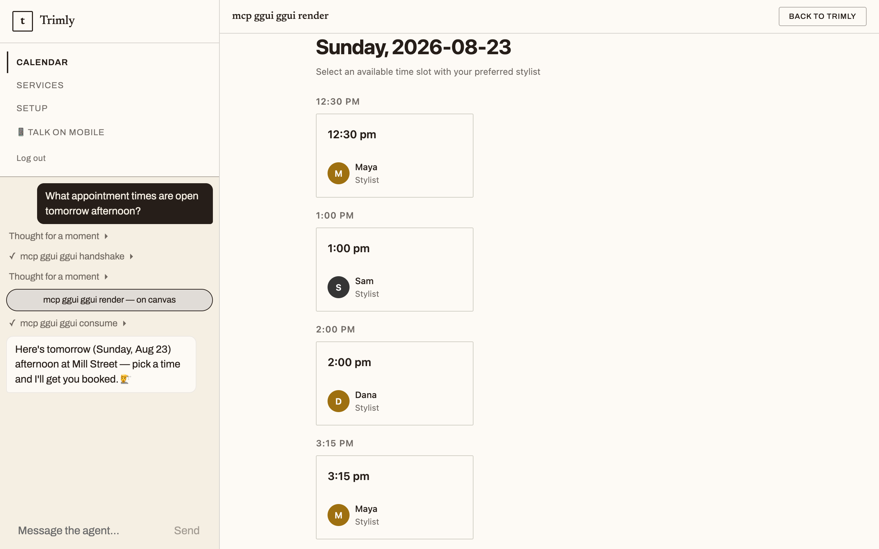
Task: Open the Calendar section
Action: pyautogui.click(x=42, y=62)
